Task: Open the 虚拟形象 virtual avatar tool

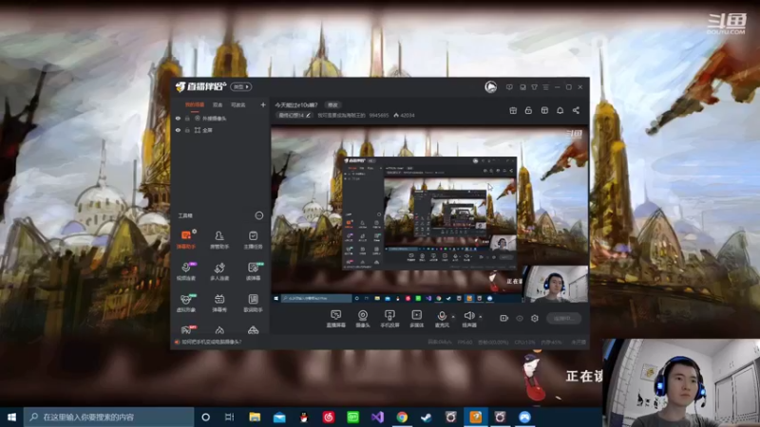Action: (x=186, y=303)
